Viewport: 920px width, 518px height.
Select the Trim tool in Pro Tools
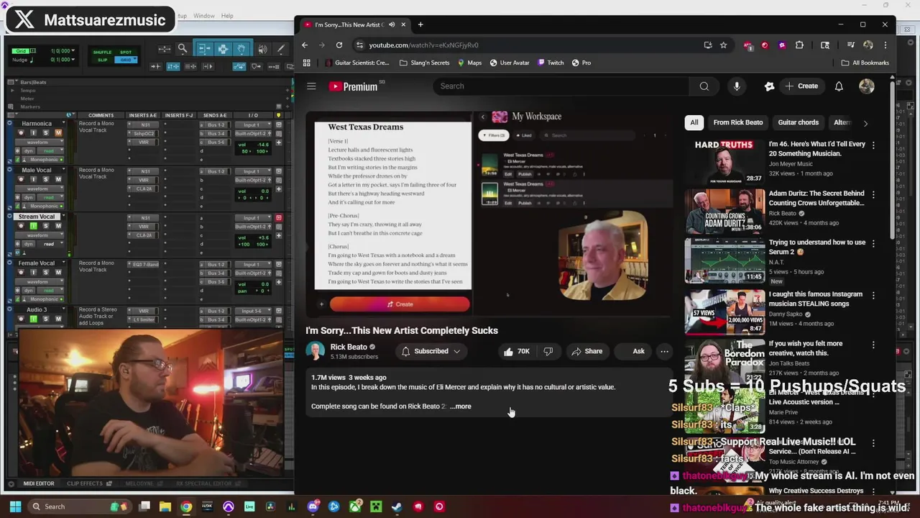tap(204, 49)
